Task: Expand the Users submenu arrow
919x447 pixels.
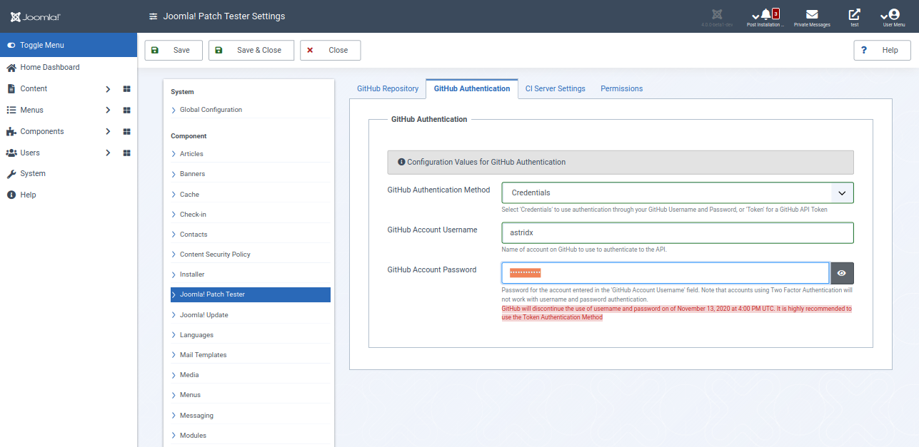Action: tap(108, 153)
